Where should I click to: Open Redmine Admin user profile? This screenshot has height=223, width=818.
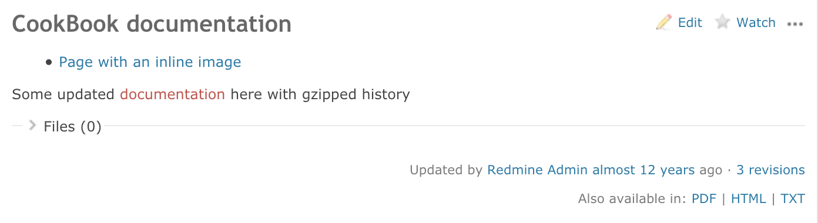(x=537, y=170)
